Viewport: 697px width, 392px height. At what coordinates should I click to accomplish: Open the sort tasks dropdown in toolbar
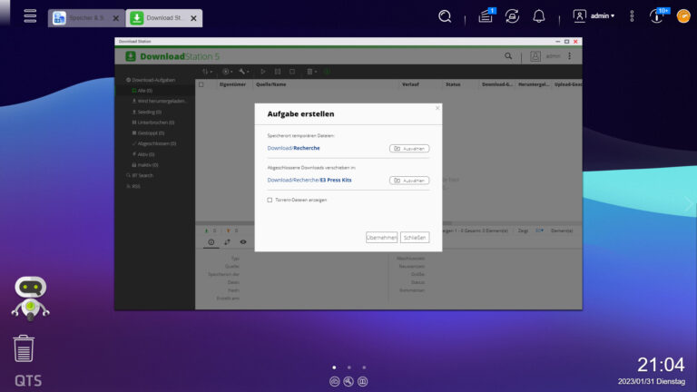point(207,72)
